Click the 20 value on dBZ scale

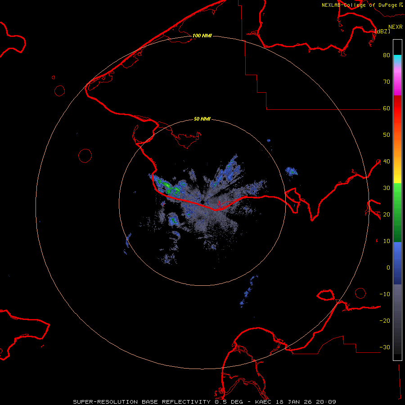pyautogui.click(x=387, y=215)
